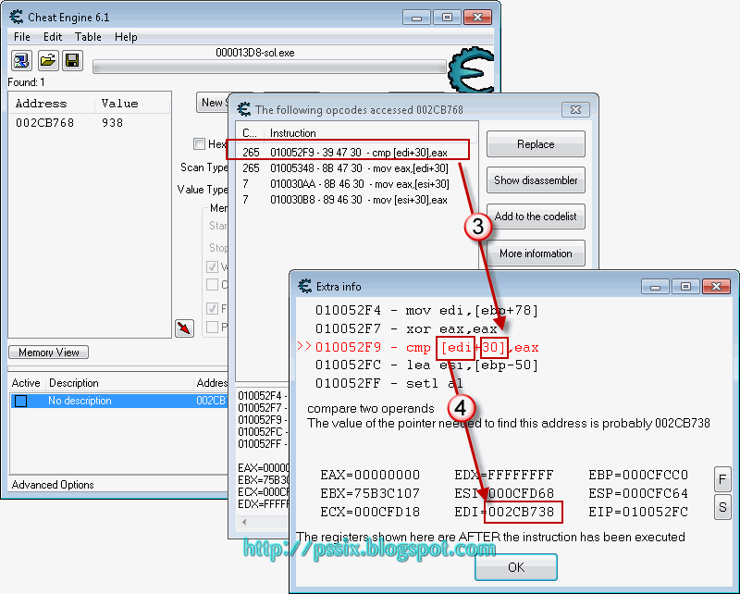Select opcode row 010030B8 mov [esi+30],eax

coord(356,200)
